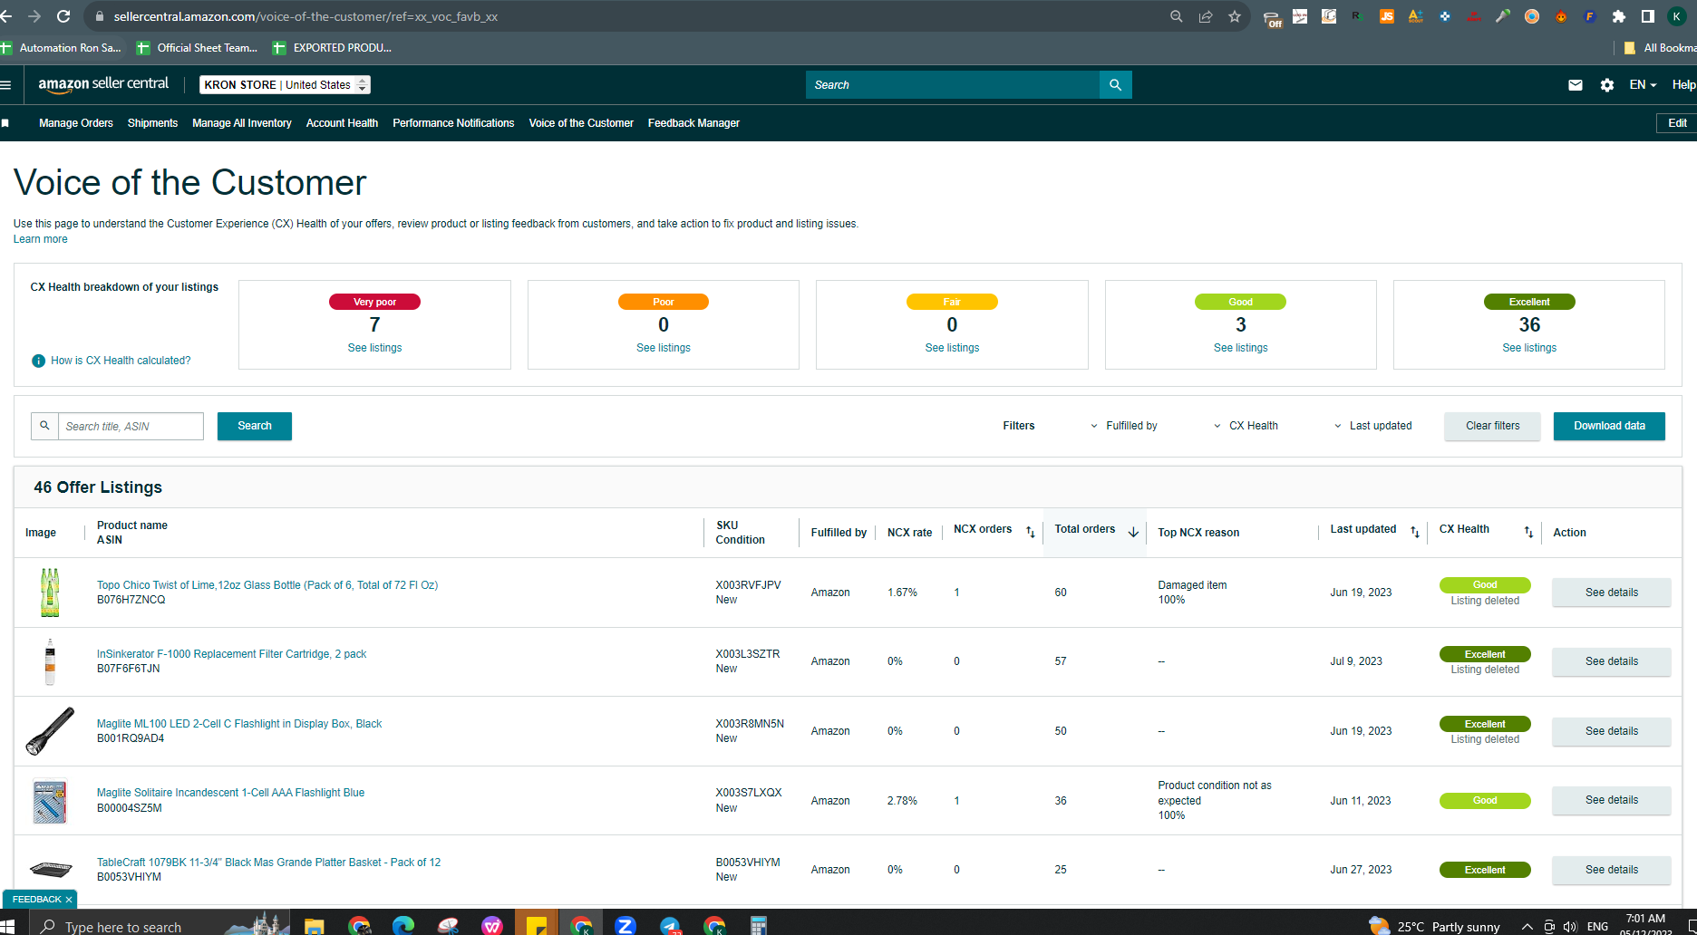Open the Maglite ML100 LED product link
The width and height of the screenshot is (1697, 935).
pyautogui.click(x=239, y=724)
